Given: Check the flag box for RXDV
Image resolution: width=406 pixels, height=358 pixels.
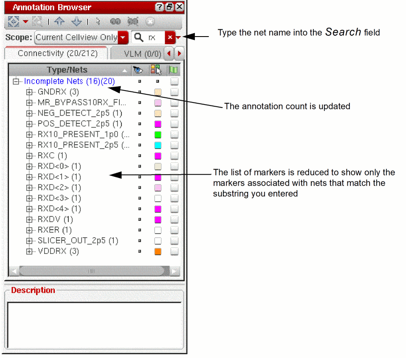Looking at the screenshot, I should (174, 219).
